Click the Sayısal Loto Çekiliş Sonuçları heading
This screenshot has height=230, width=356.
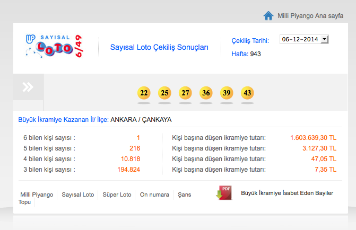pos(159,47)
